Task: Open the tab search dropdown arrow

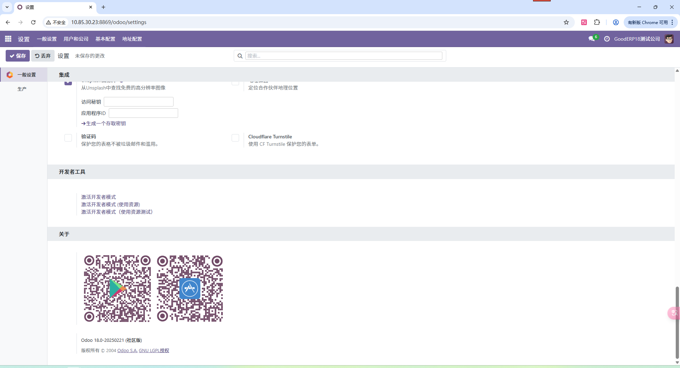Action: tap(7, 7)
